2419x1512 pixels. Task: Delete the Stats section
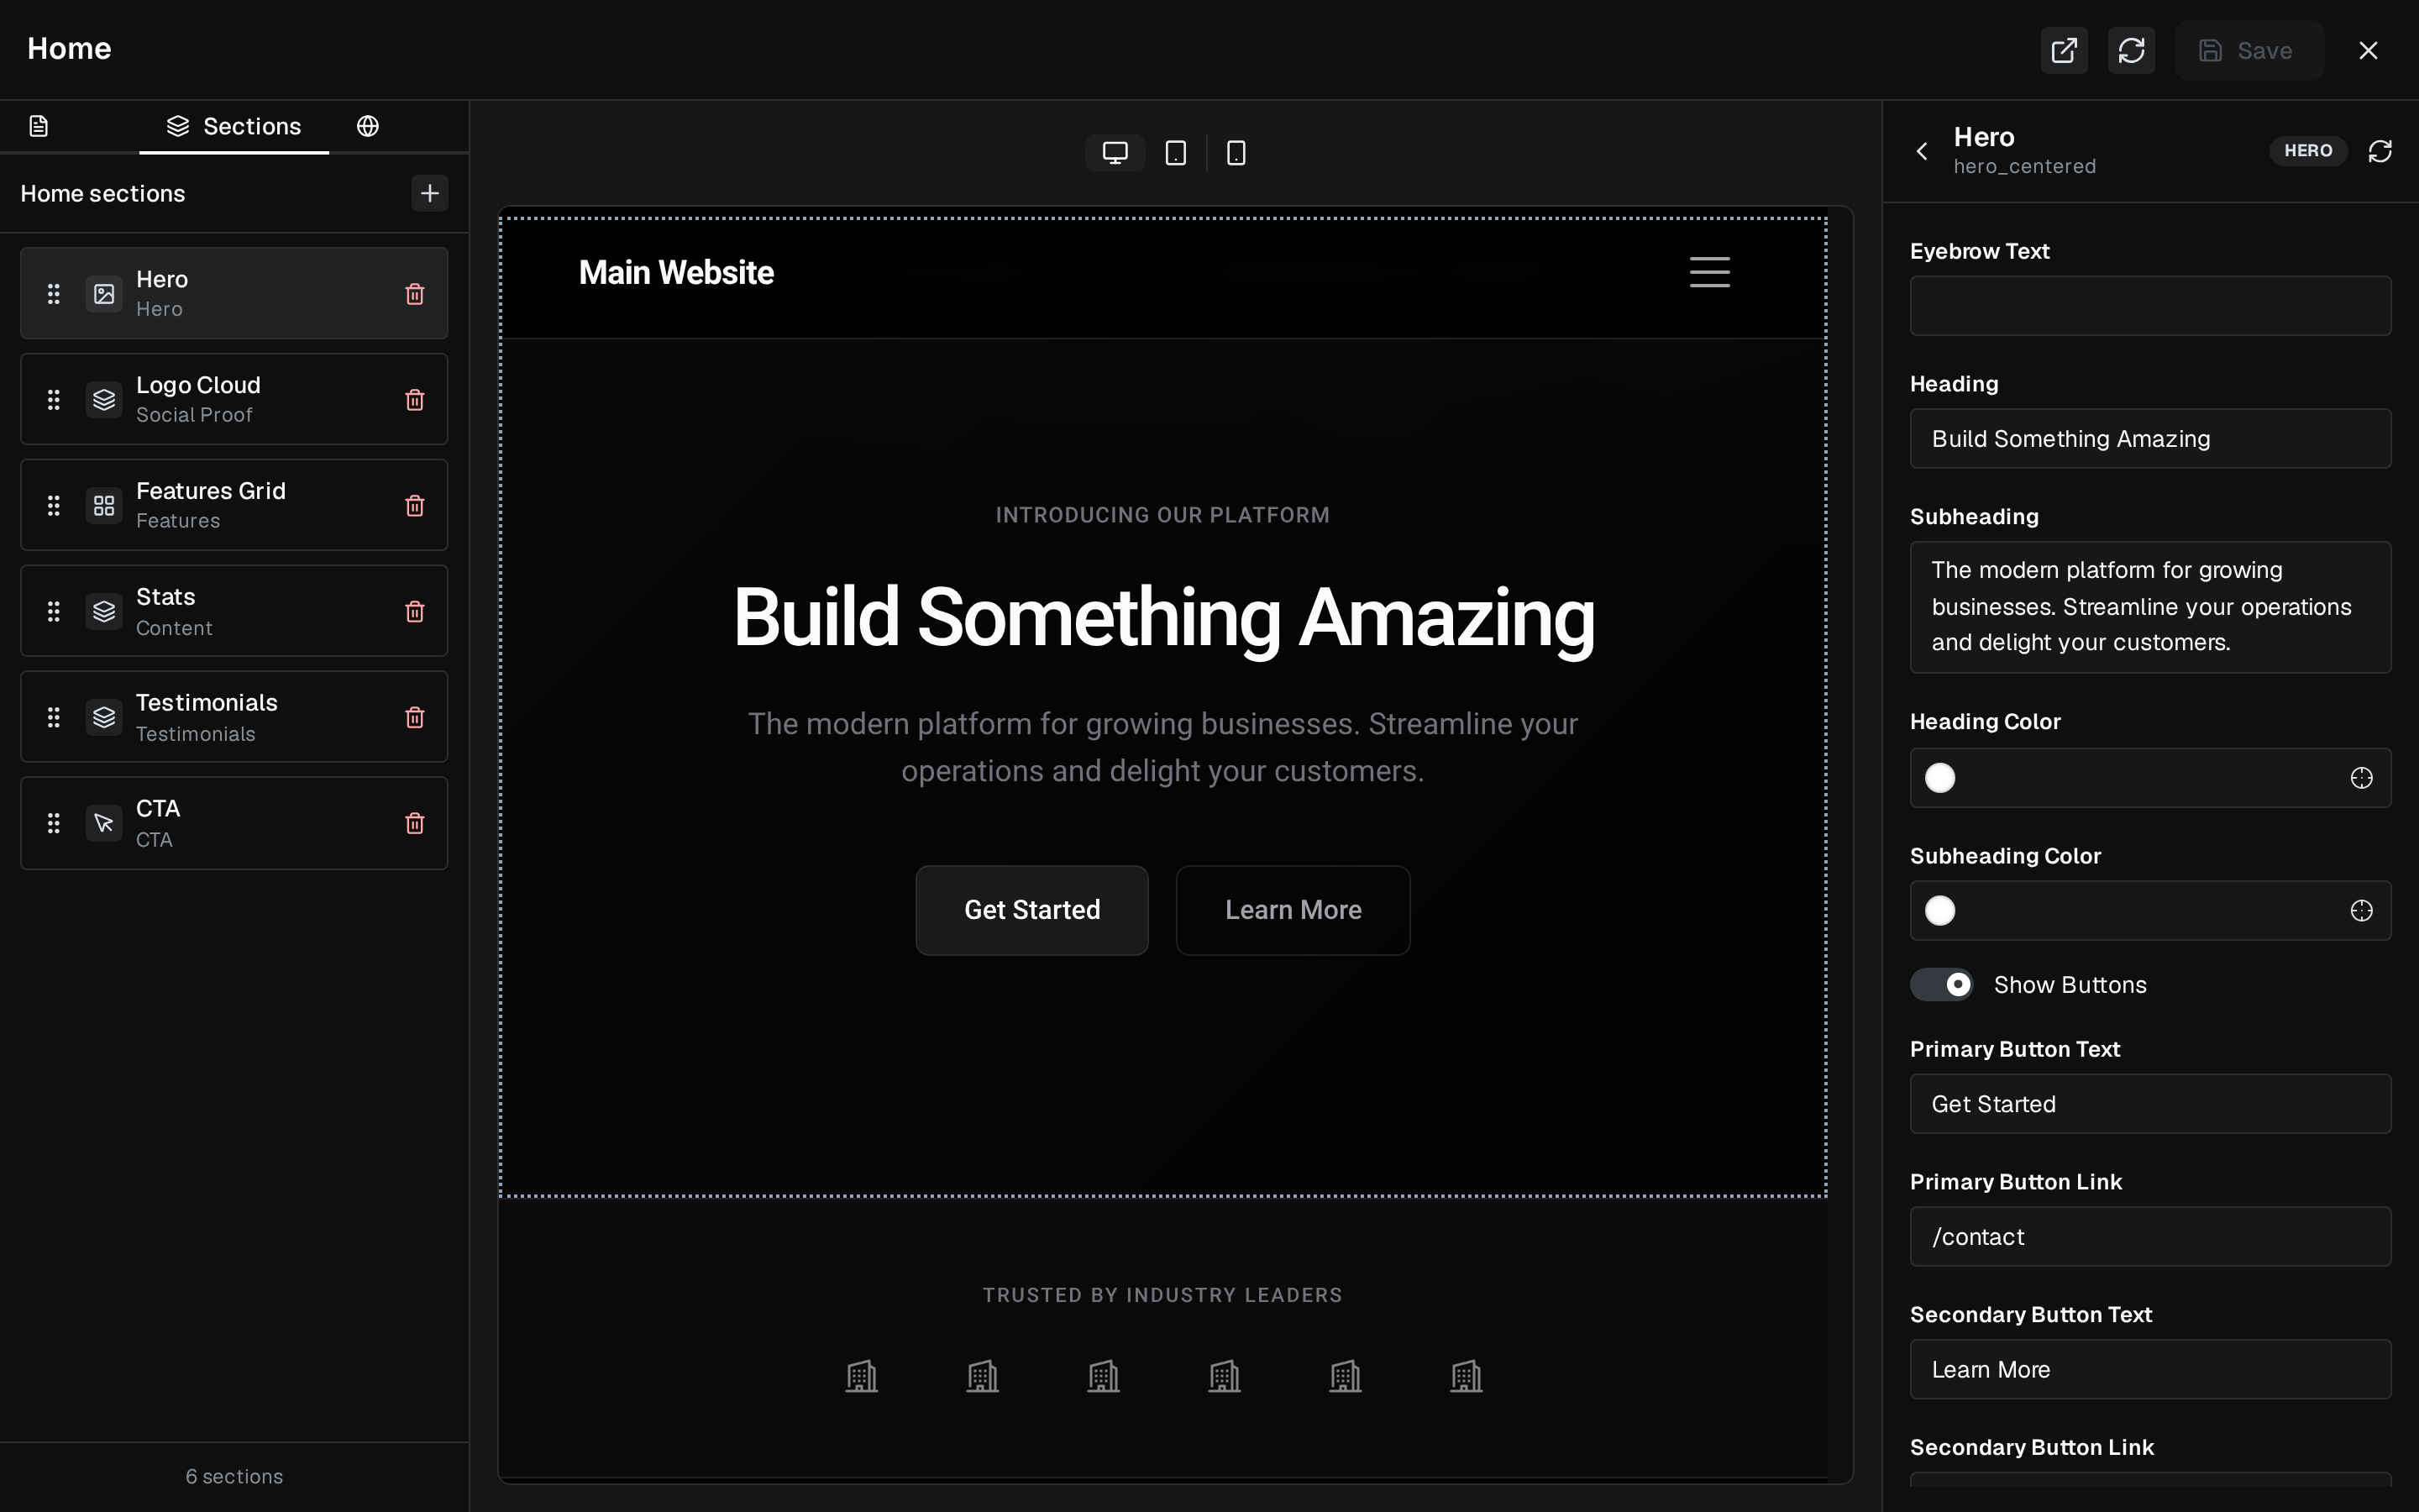point(415,611)
